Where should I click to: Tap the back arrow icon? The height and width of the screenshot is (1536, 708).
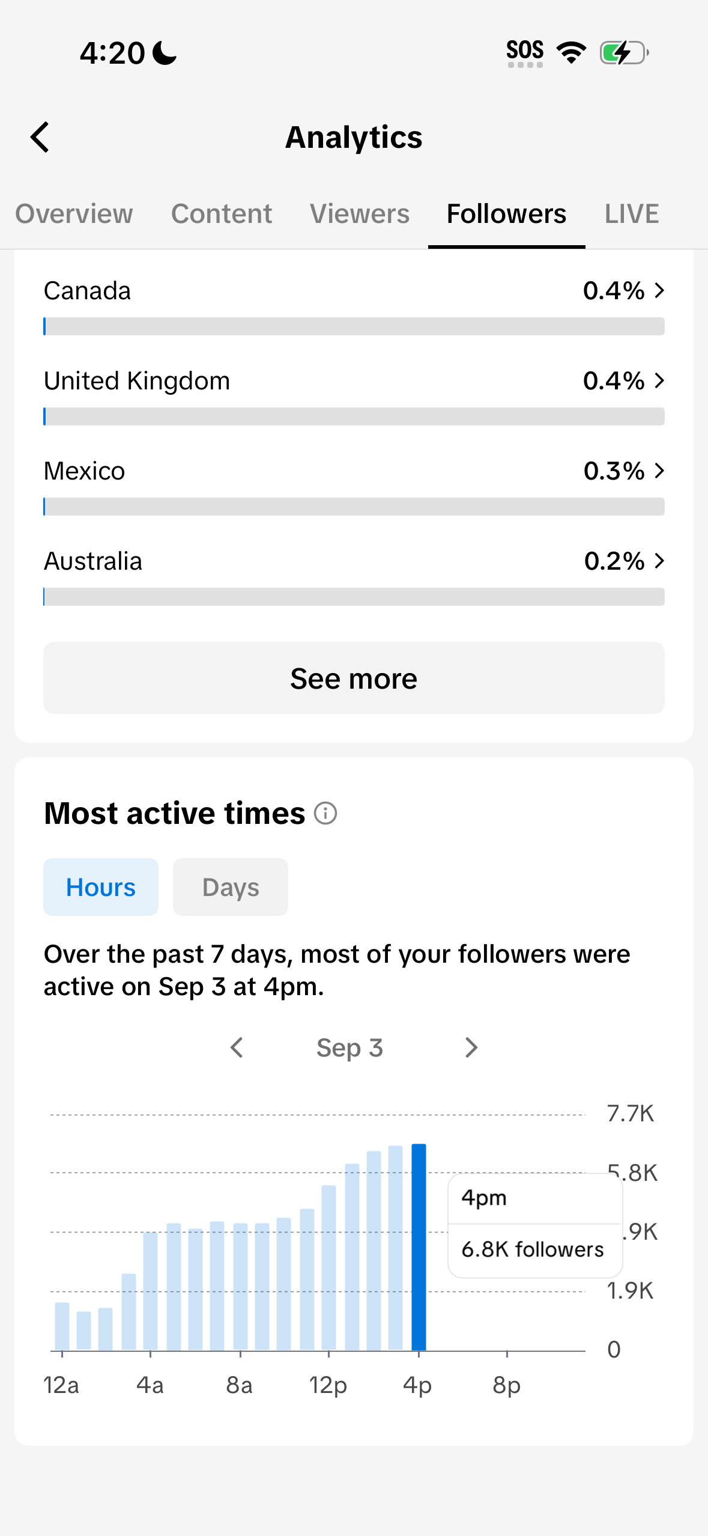(40, 137)
